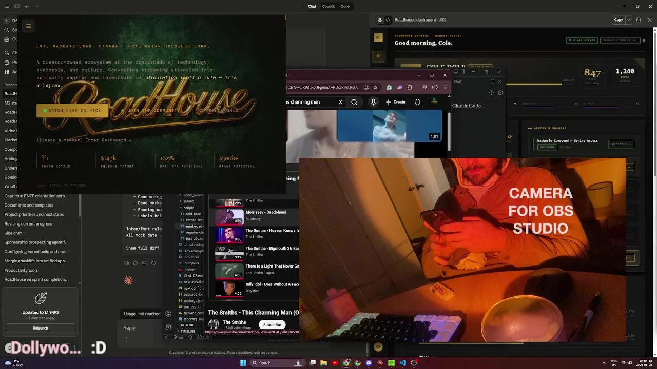Viewport: 657px width, 369px height.
Task: Click Watch Live on Kick button
Action: 72,111
